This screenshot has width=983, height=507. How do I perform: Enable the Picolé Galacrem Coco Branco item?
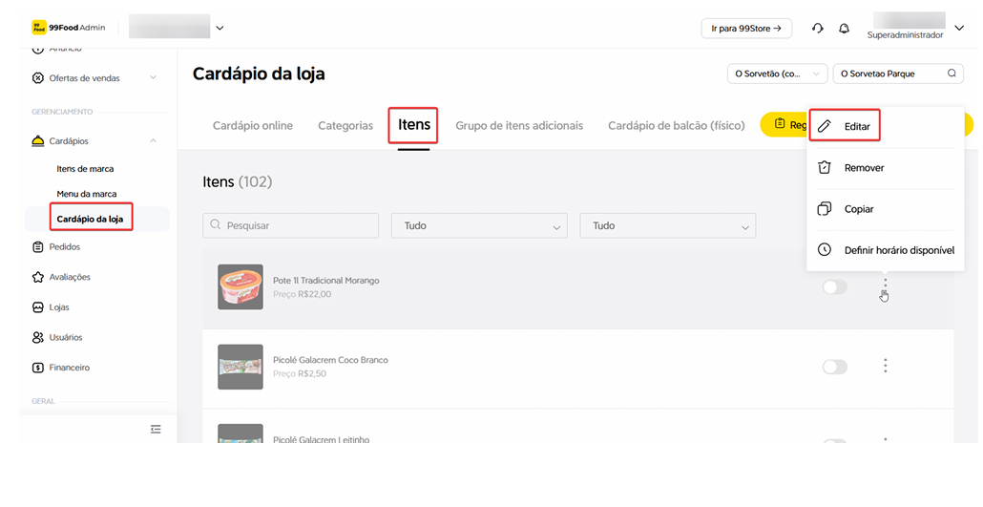[x=834, y=367]
